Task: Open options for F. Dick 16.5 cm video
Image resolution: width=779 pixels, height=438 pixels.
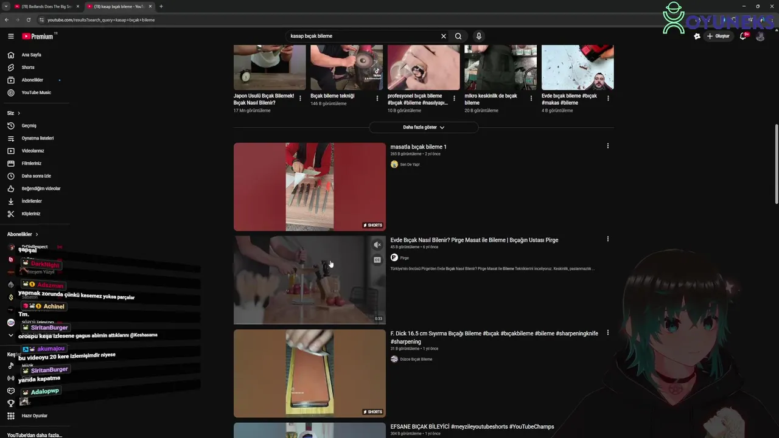Action: pos(607,333)
